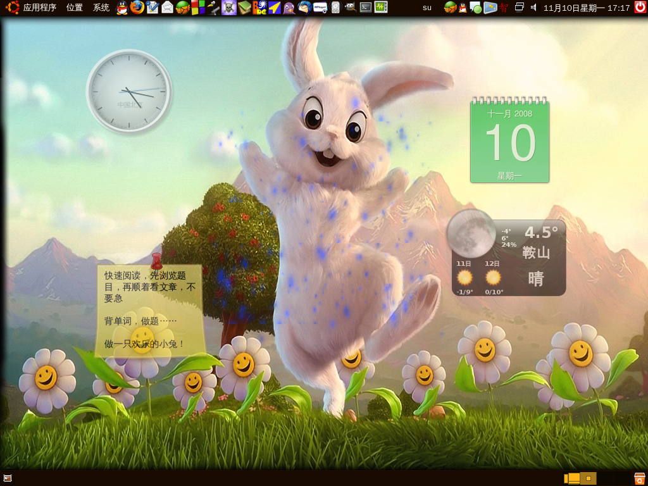Click the Bdc swirl launcher icon

coord(259,8)
